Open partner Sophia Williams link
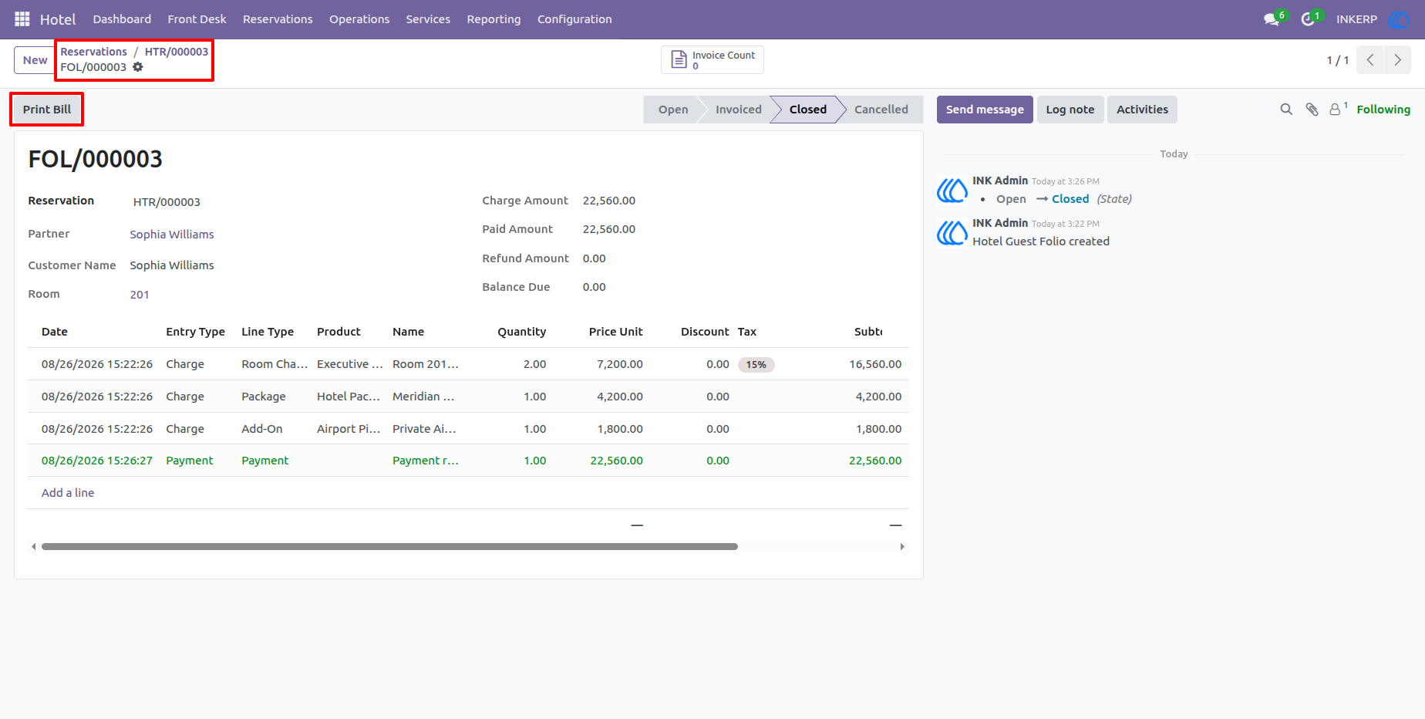This screenshot has height=719, width=1425. pos(172,235)
